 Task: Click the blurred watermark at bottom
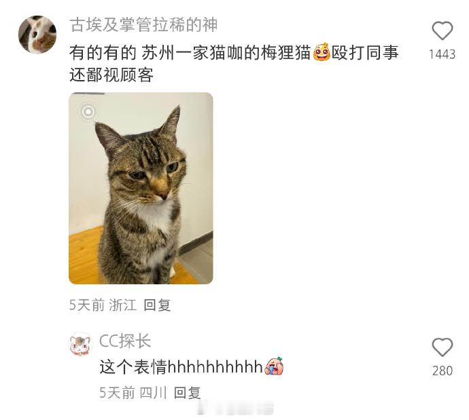tap(235, 408)
